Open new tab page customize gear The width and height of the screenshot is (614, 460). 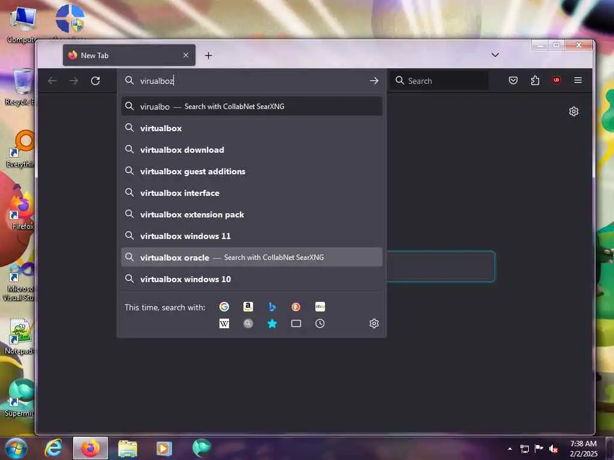coord(574,111)
